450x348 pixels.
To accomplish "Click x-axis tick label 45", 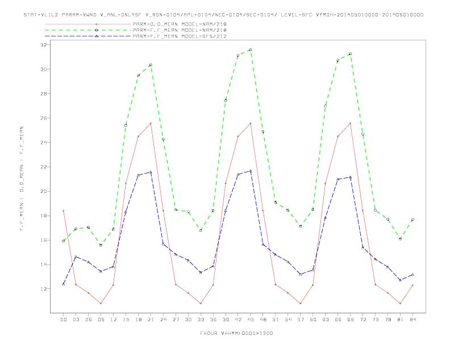I will point(251,320).
